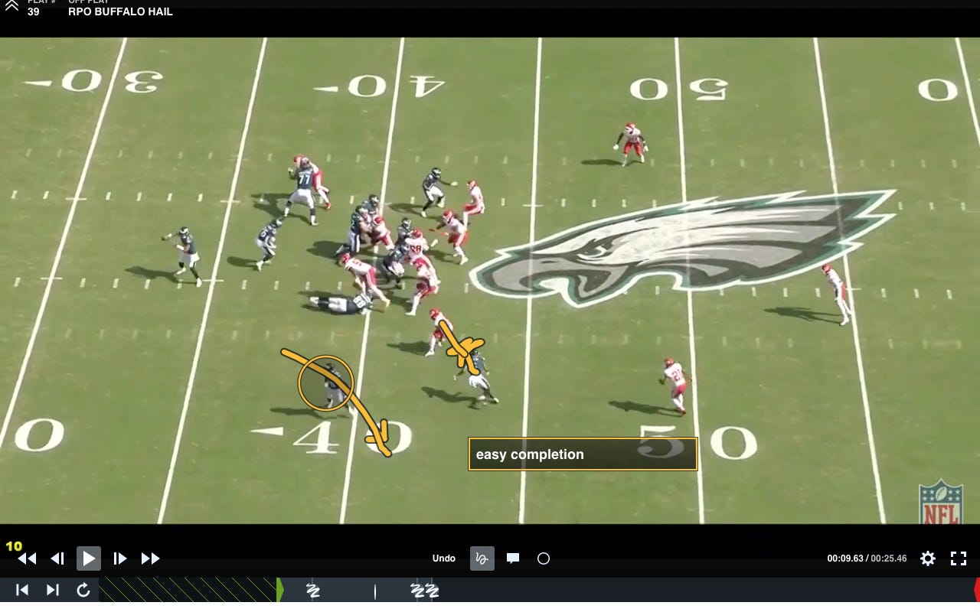Screen dimensions: 980x612
Task: Toggle loop replay of the clip
Action: tap(83, 590)
